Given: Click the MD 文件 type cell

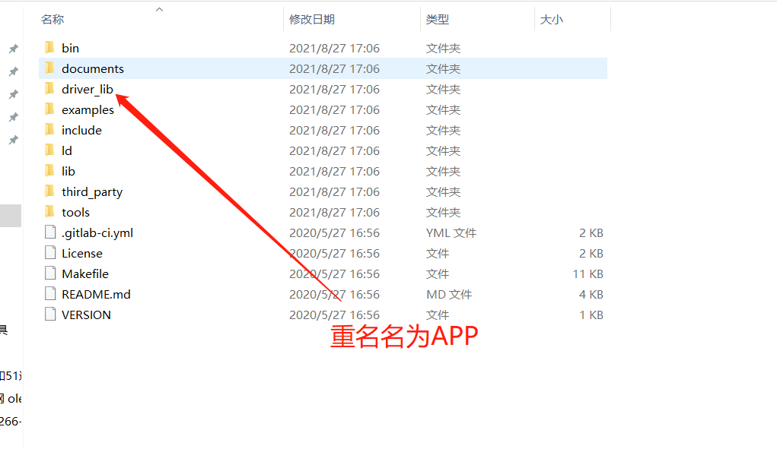Looking at the screenshot, I should coord(450,294).
